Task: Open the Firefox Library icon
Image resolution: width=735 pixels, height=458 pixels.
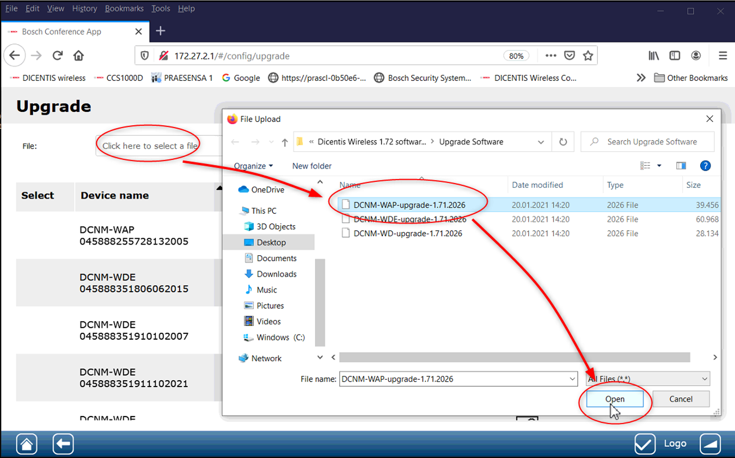Action: coord(654,56)
